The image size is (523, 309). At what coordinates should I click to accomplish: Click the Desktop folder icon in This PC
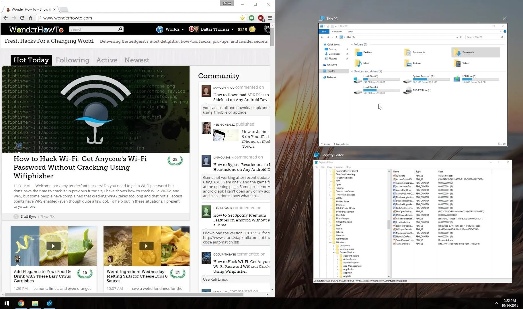(x=358, y=52)
